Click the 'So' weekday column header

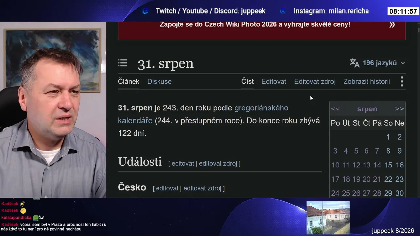tap(388, 123)
